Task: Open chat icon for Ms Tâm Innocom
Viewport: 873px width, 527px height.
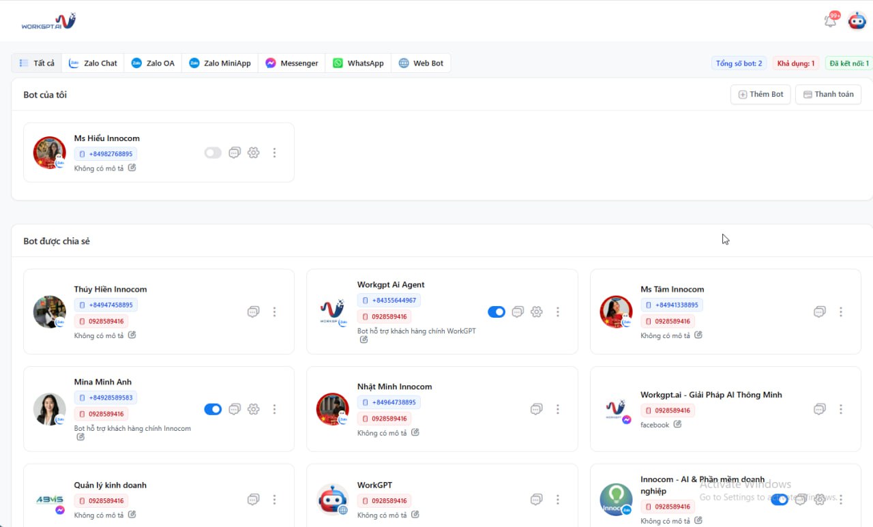Action: 819,312
